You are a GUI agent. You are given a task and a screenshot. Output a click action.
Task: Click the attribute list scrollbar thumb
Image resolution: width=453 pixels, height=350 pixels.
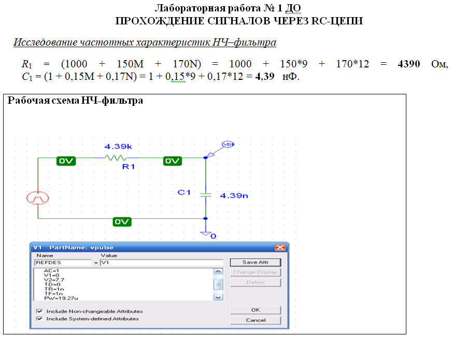(218, 284)
